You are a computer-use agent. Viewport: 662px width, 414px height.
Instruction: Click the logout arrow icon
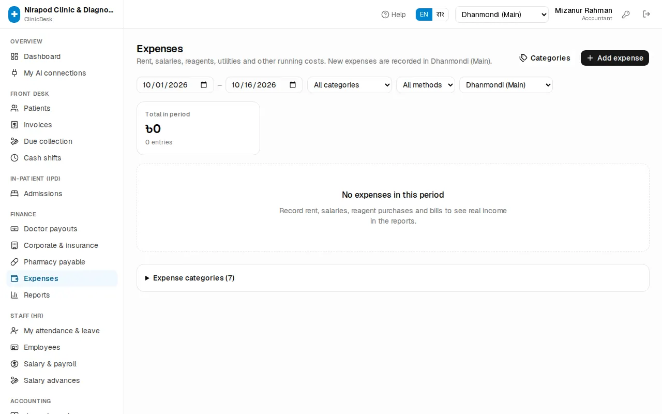click(x=646, y=14)
